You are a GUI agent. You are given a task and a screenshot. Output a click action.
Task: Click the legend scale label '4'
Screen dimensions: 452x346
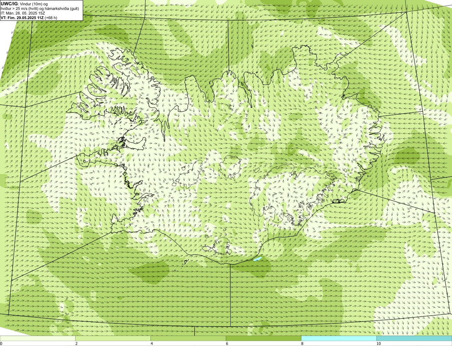[x=152, y=344]
